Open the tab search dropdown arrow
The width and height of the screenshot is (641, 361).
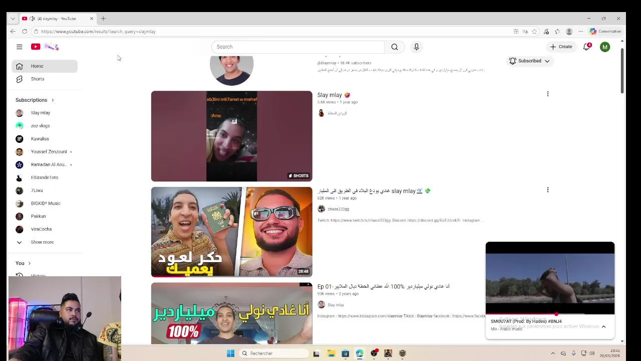(13, 19)
